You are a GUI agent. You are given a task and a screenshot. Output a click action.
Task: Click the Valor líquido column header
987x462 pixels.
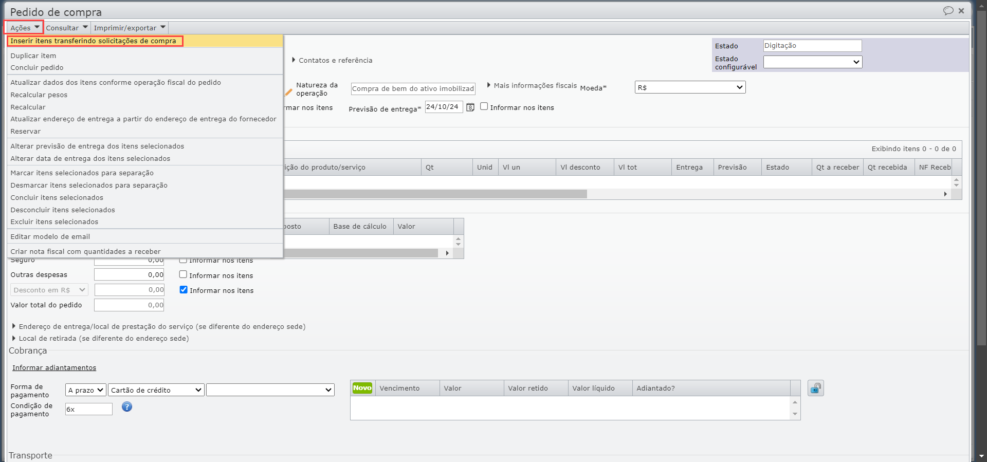coord(600,389)
